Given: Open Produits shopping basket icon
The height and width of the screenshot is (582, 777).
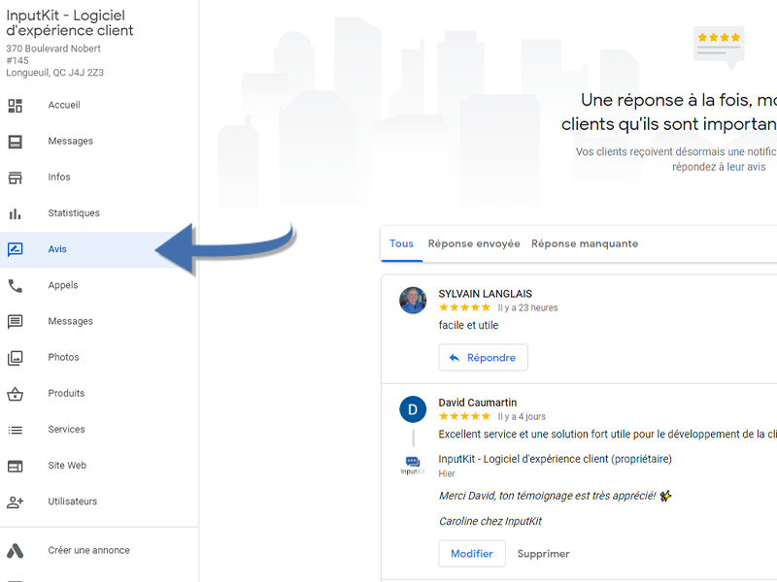Looking at the screenshot, I should tap(16, 394).
